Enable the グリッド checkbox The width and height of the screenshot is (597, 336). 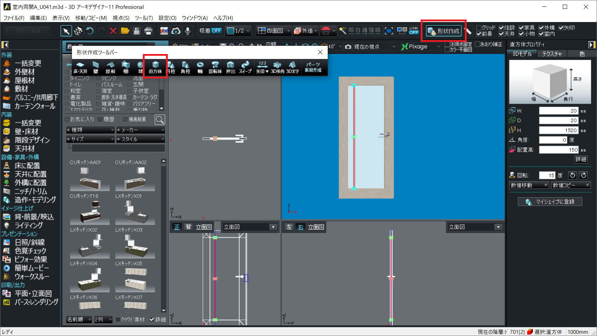point(479,28)
